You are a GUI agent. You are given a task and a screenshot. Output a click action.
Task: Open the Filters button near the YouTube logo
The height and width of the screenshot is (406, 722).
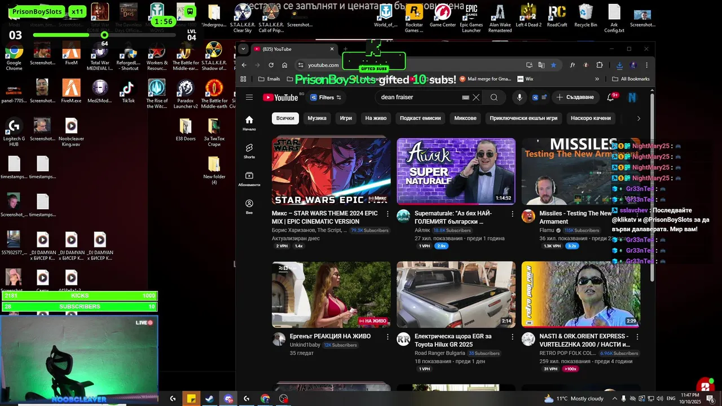(326, 98)
